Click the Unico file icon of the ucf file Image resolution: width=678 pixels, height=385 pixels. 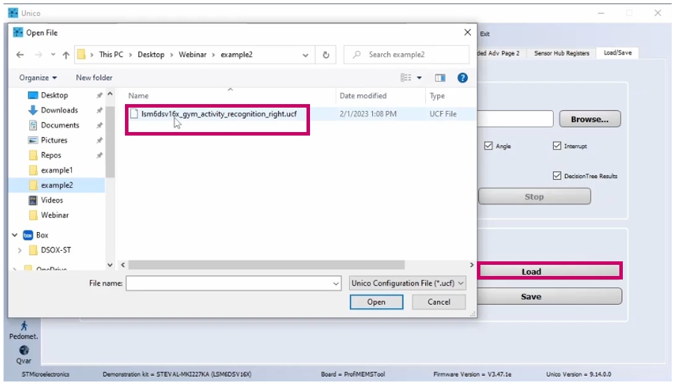[x=134, y=114]
